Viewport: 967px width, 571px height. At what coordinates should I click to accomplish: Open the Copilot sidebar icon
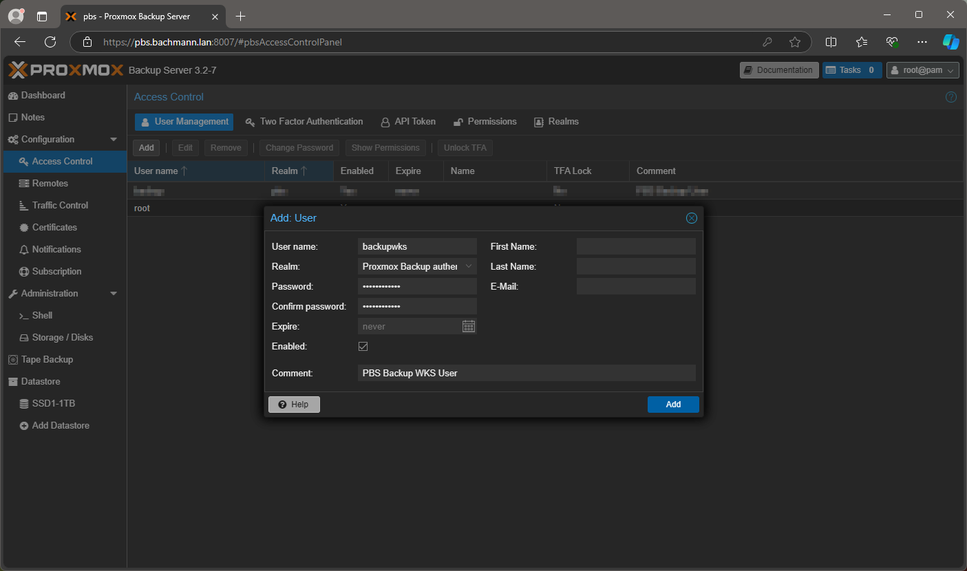point(950,42)
